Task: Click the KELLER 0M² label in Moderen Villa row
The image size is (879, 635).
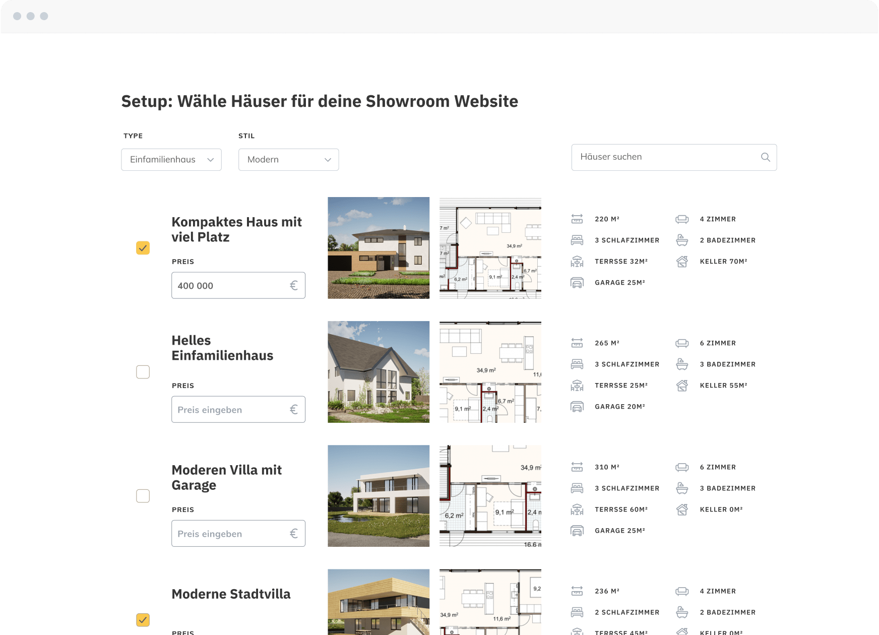Action: pyautogui.click(x=721, y=510)
